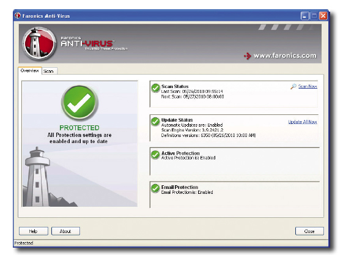Click the Email Protection green check icon
Image resolution: width=343 pixels, height=255 pixels.
155,188
